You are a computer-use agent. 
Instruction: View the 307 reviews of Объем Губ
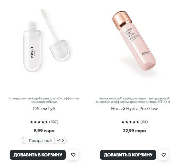click(x=54, y=122)
